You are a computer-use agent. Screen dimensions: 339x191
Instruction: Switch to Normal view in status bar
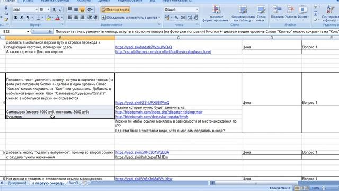click(x=297, y=188)
